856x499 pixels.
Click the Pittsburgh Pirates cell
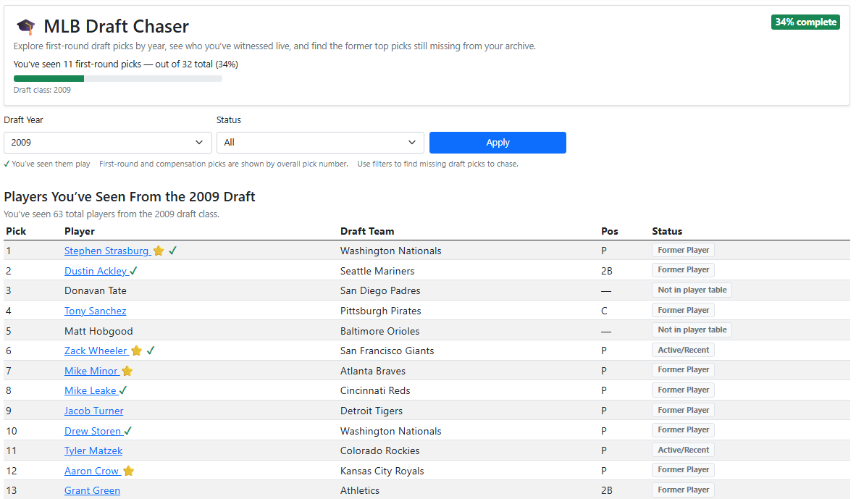pyautogui.click(x=380, y=311)
